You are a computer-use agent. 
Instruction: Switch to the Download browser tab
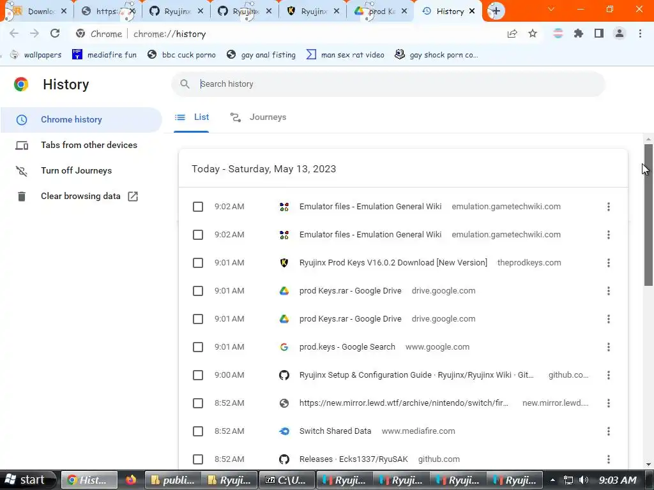point(40,11)
